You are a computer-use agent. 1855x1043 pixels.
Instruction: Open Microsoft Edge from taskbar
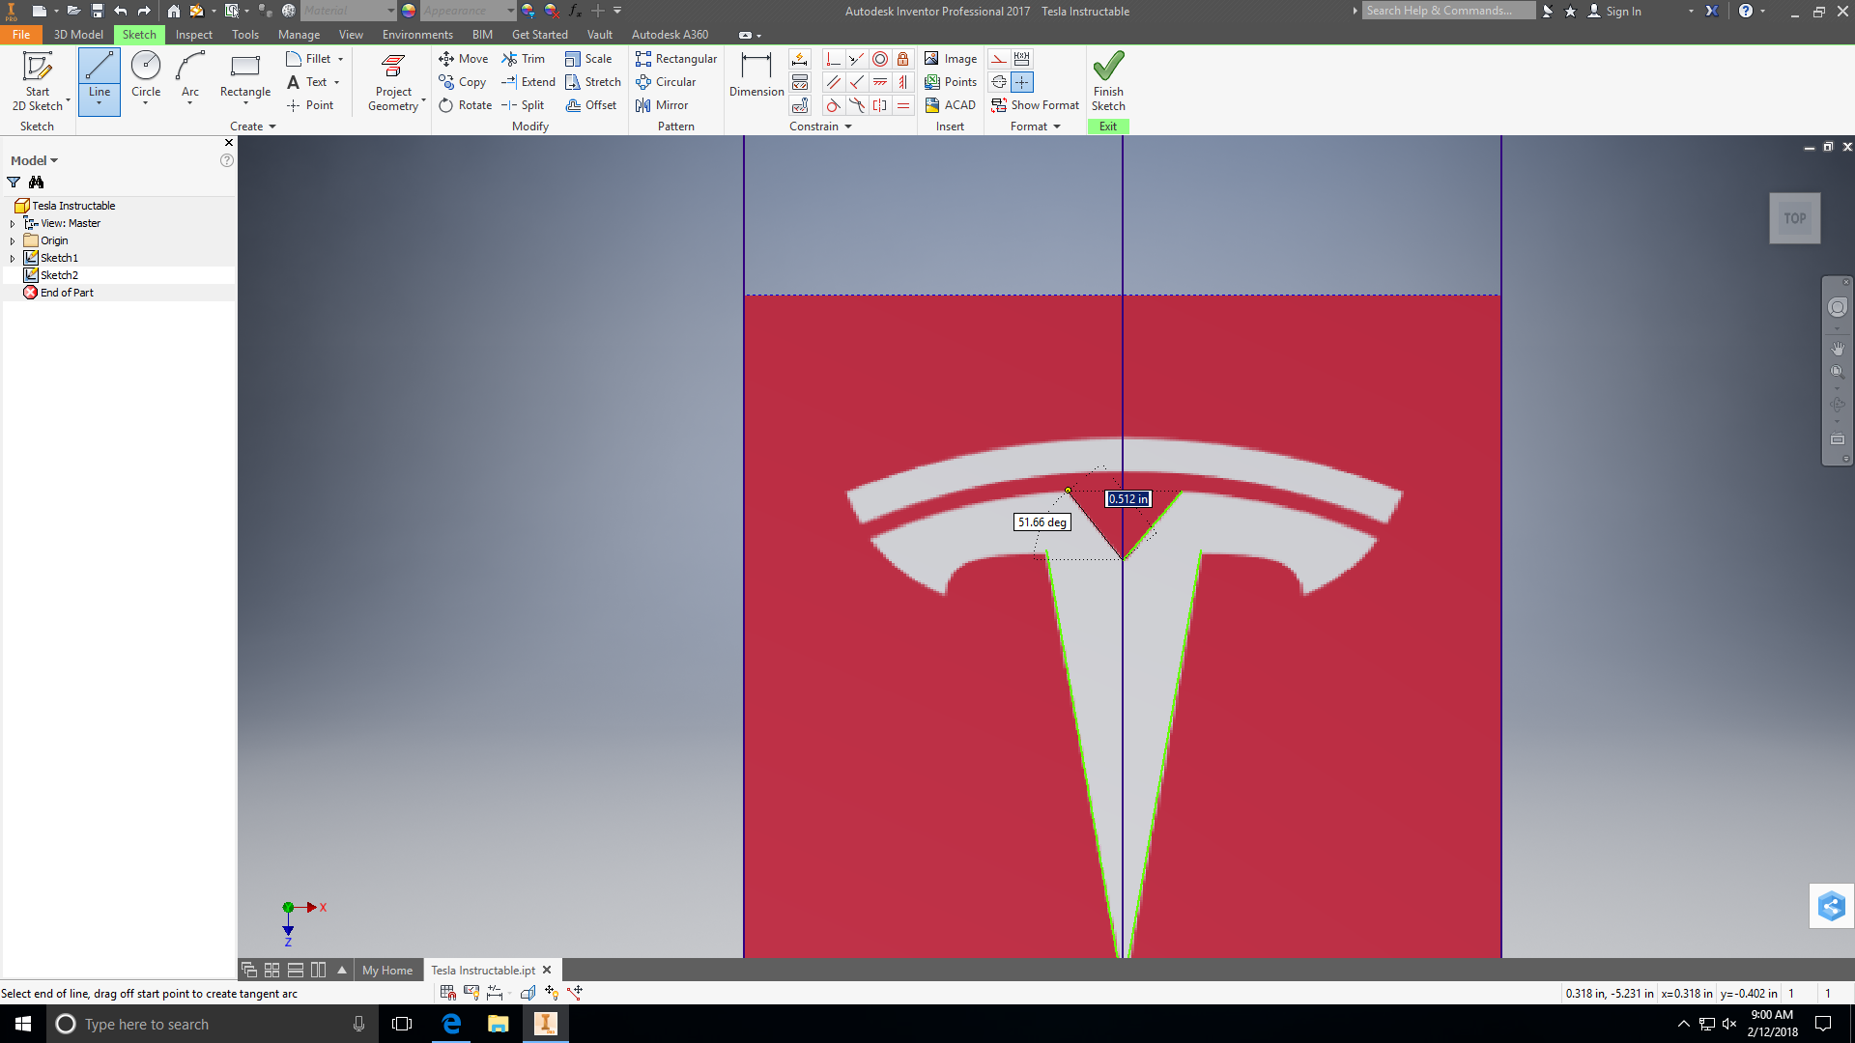click(451, 1024)
